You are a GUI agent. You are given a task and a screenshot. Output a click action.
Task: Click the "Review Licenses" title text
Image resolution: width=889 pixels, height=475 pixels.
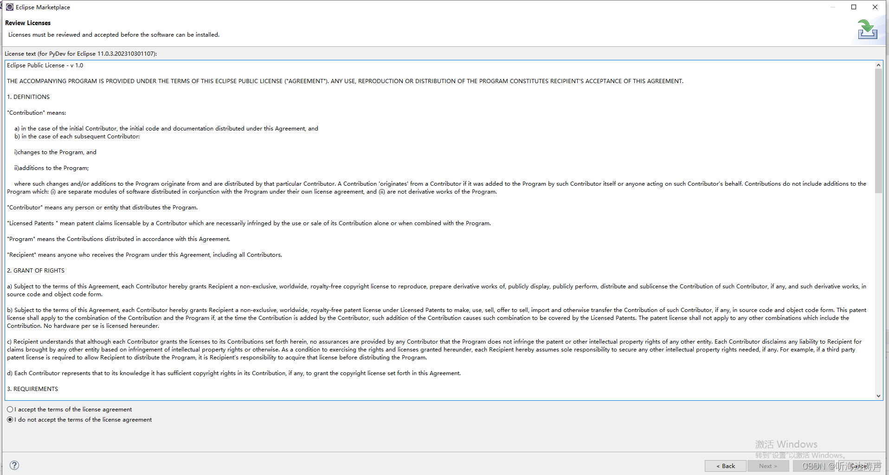coord(28,23)
